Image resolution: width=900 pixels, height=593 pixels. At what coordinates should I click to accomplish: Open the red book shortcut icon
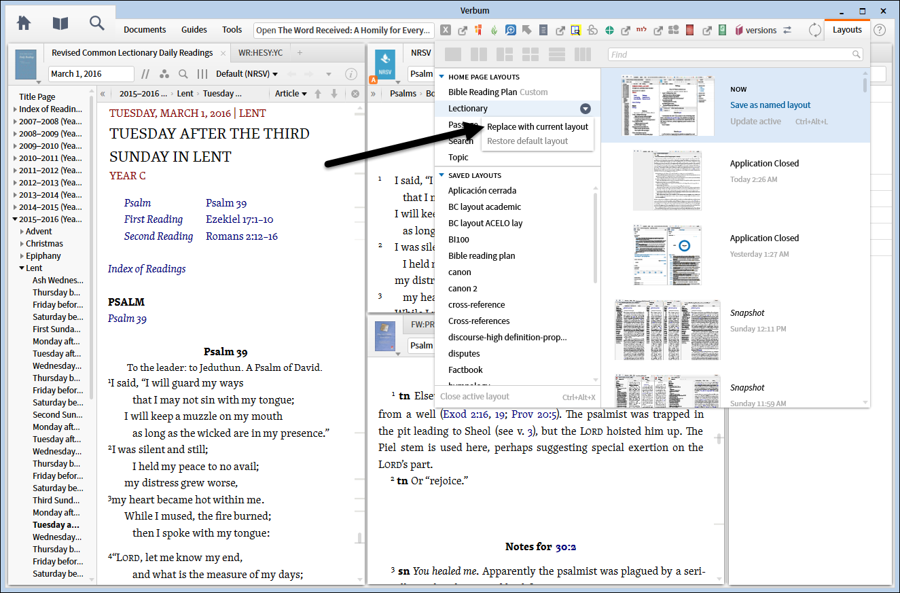(690, 30)
